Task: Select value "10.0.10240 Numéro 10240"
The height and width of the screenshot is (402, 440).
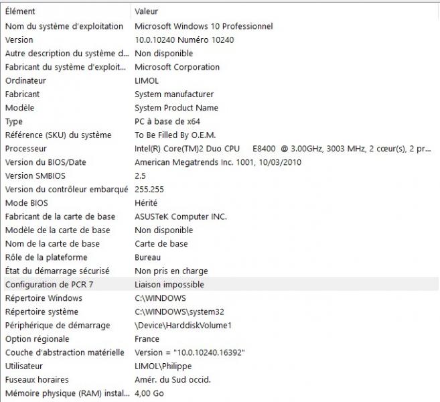Action: 184,40
